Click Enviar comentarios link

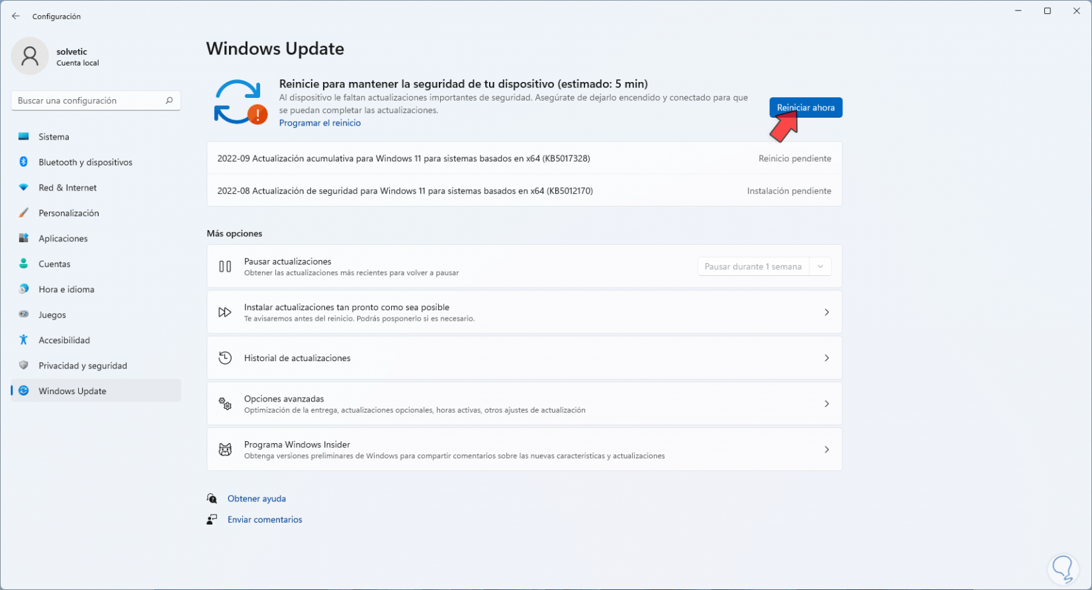click(x=265, y=520)
